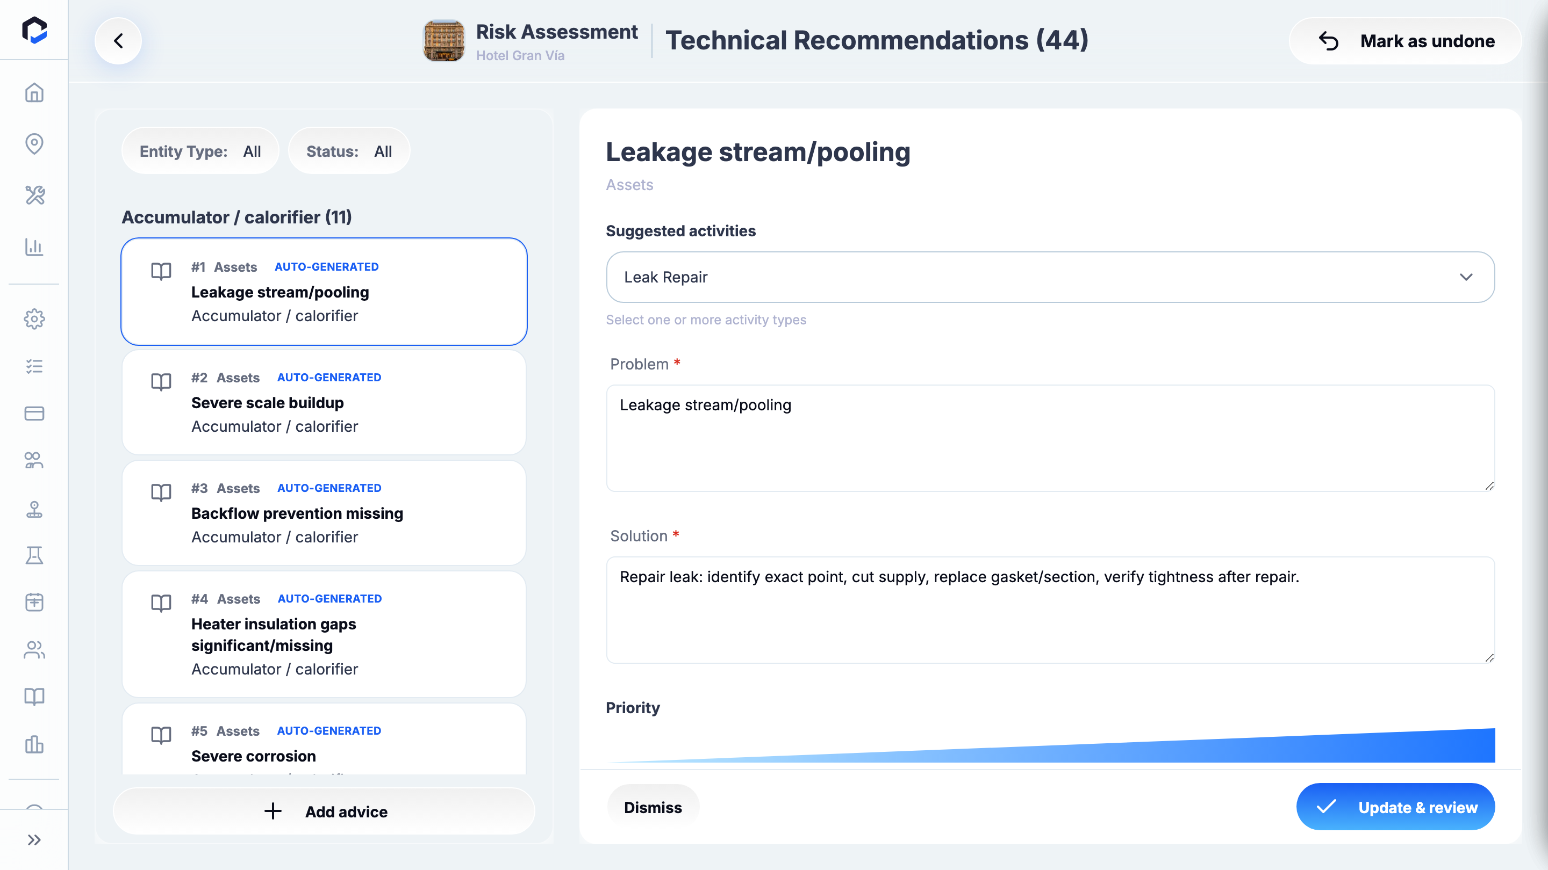Viewport: 1548px width, 870px height.
Task: Click the Accumulator / calorifier (11) heading
Action: point(236,217)
